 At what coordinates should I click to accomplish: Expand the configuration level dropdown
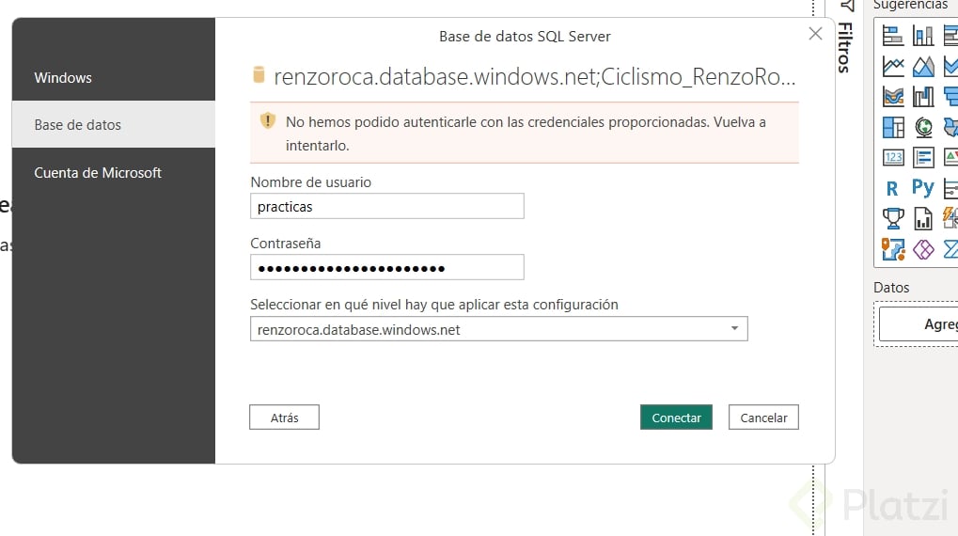[x=734, y=329]
